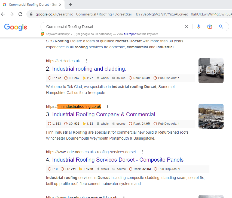Click the SEOquake icon beside Keyword difficulty

pyautogui.click(x=42, y=34)
